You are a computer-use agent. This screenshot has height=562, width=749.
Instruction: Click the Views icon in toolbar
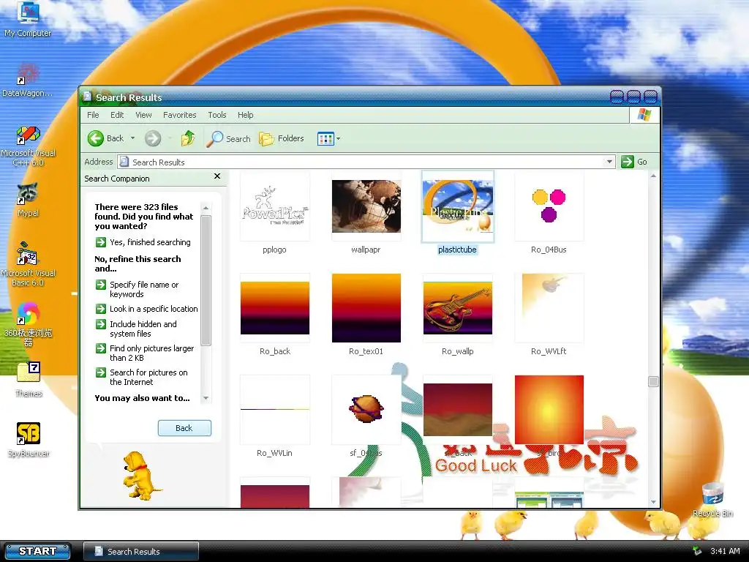[325, 139]
